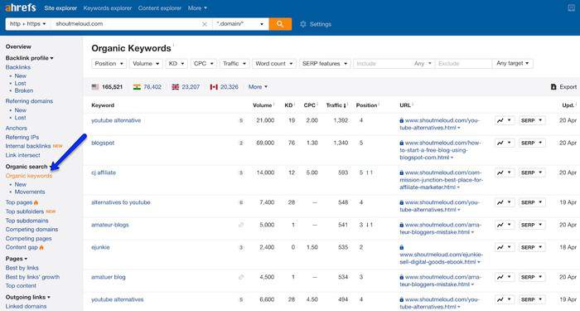Open history chart for ejunkie row
The height and width of the screenshot is (311, 580).
(505, 247)
